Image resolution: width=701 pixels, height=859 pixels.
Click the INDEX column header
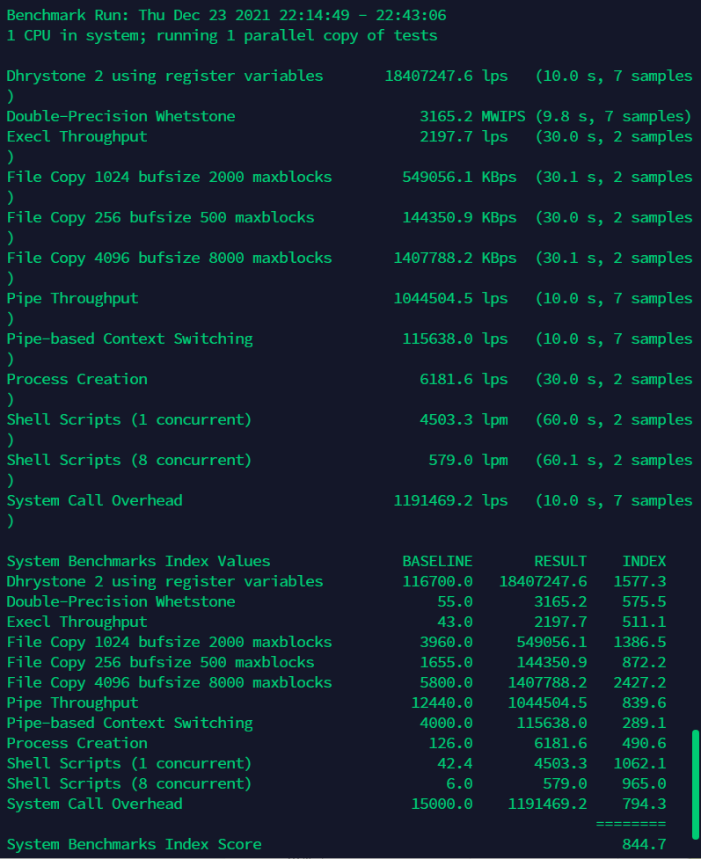(644, 562)
